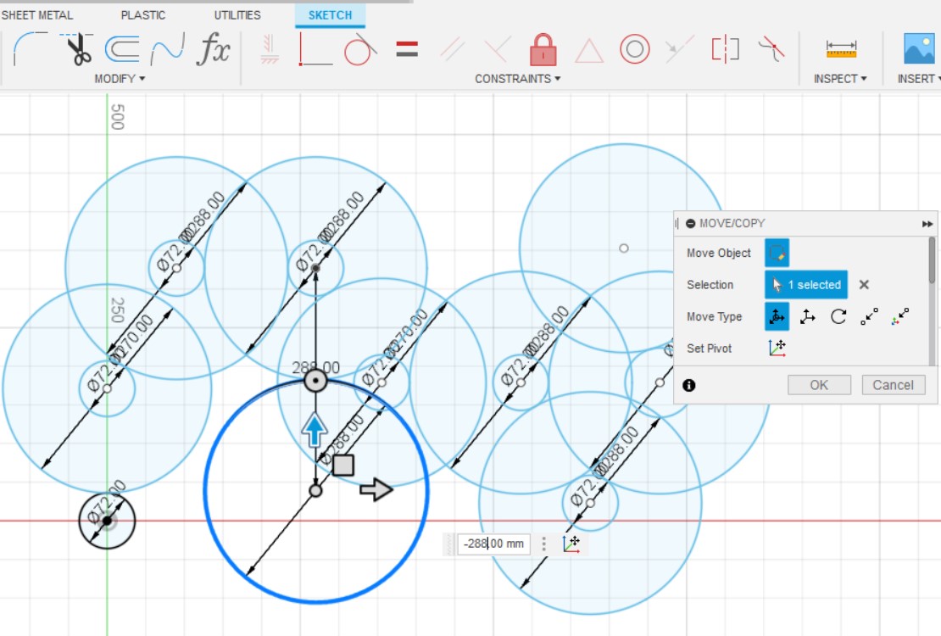Collapse the MOVE/COPY dialog header
Image resolution: width=941 pixels, height=636 pixels.
[x=691, y=223]
